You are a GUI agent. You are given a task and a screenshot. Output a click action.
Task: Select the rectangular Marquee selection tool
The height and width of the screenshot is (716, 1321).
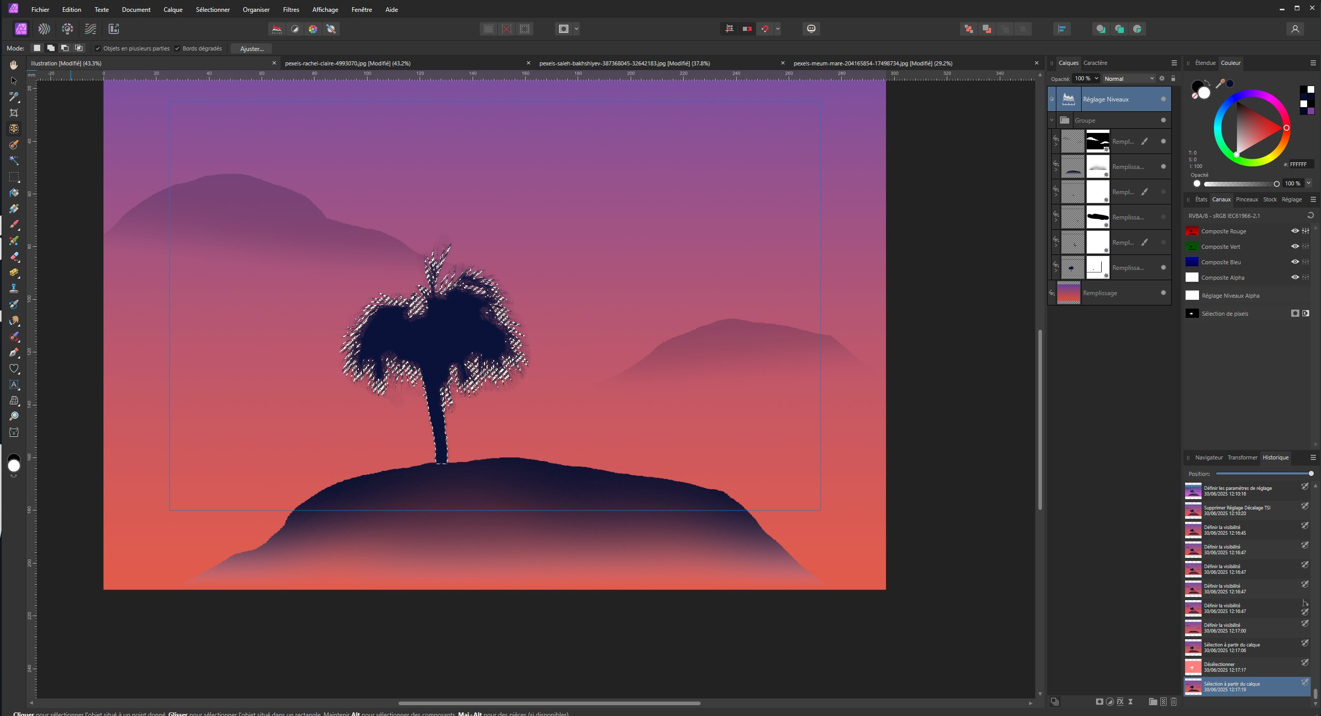point(14,177)
